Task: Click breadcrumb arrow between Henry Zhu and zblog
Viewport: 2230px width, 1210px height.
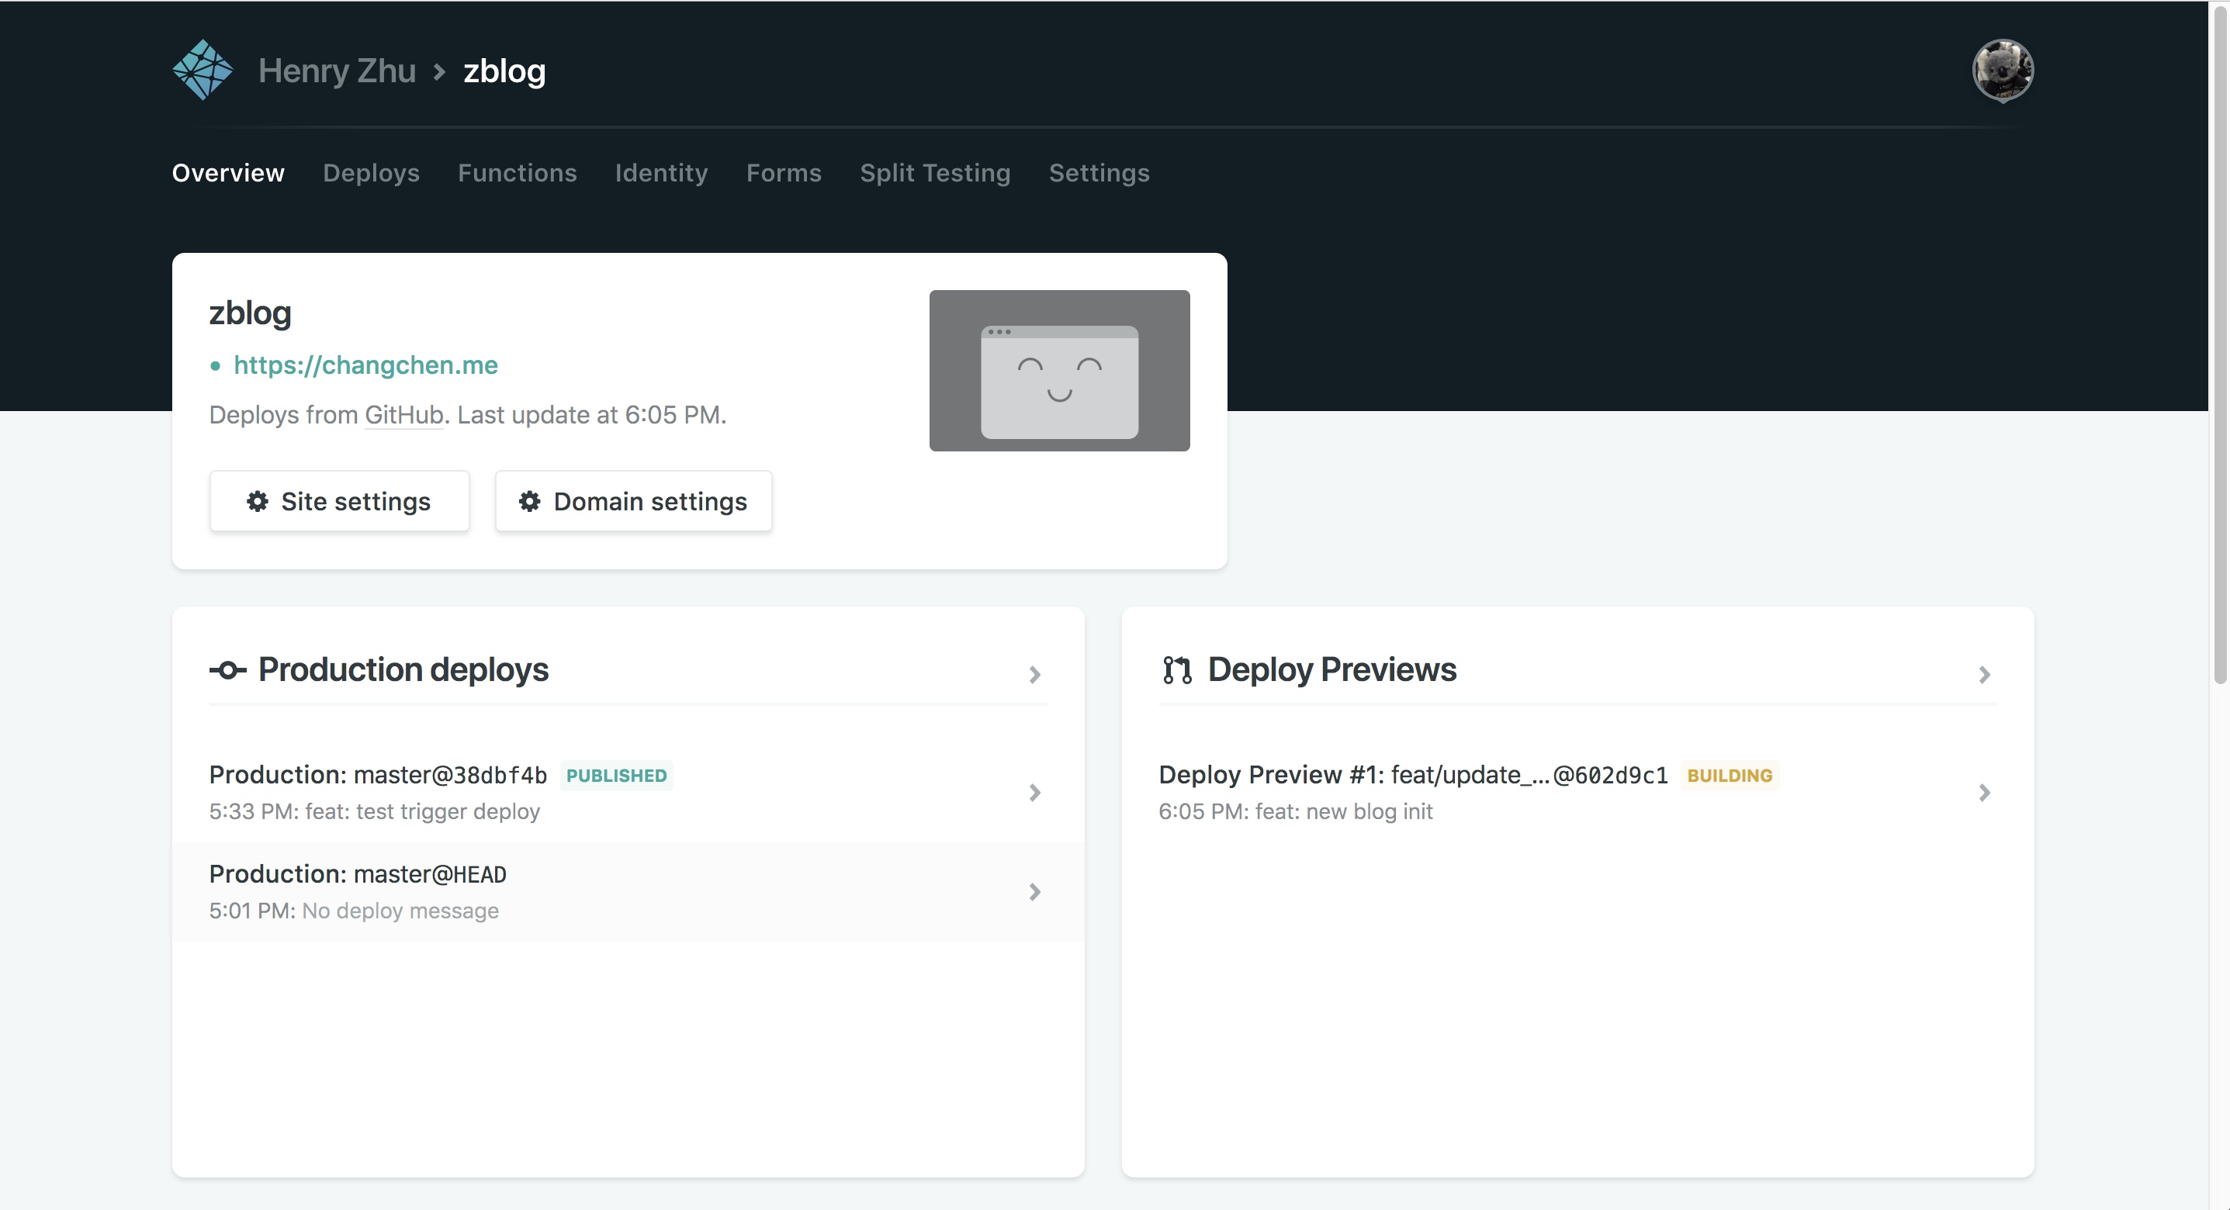Action: 440,71
